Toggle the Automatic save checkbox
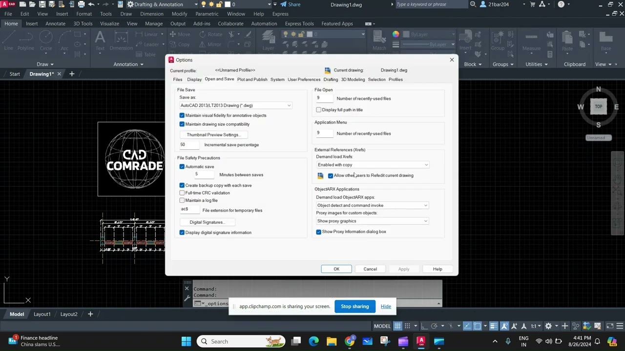Image resolution: width=625 pixels, height=351 pixels. coord(182,167)
